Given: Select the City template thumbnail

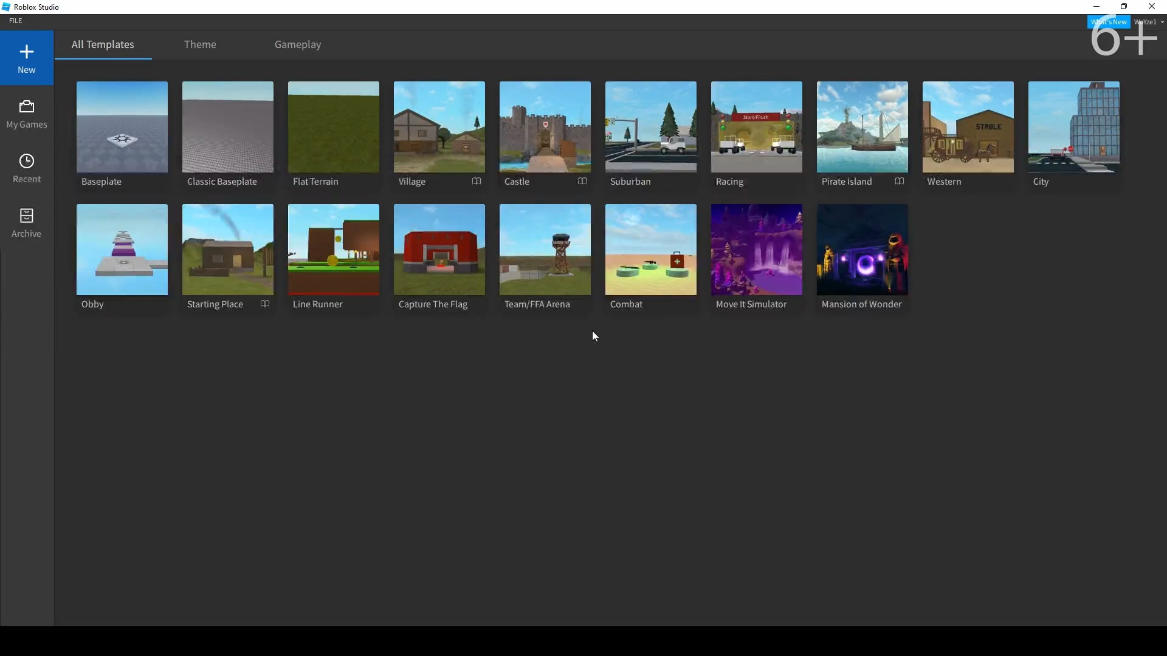Looking at the screenshot, I should coord(1074,127).
